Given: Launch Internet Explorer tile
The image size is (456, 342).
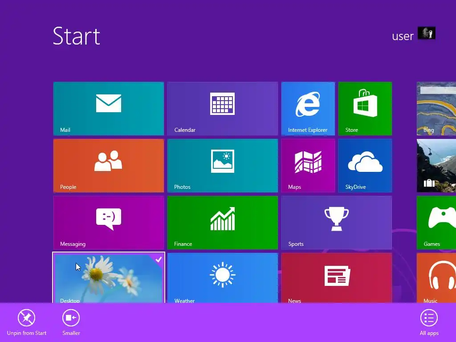Looking at the screenshot, I should click(308, 109).
